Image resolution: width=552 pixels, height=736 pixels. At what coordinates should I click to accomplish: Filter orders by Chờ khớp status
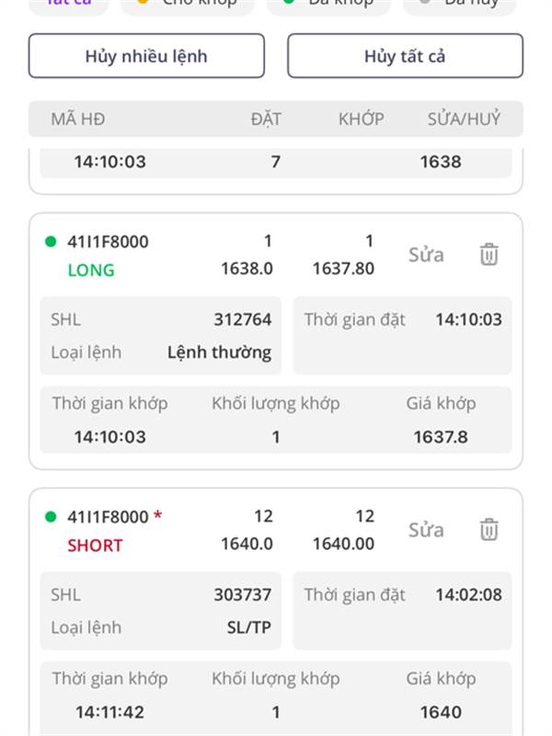pos(188,4)
